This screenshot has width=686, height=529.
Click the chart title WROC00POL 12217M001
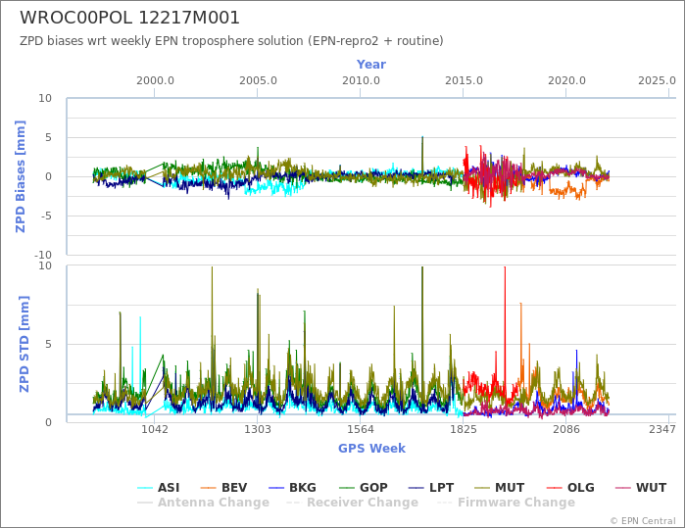coord(129,18)
